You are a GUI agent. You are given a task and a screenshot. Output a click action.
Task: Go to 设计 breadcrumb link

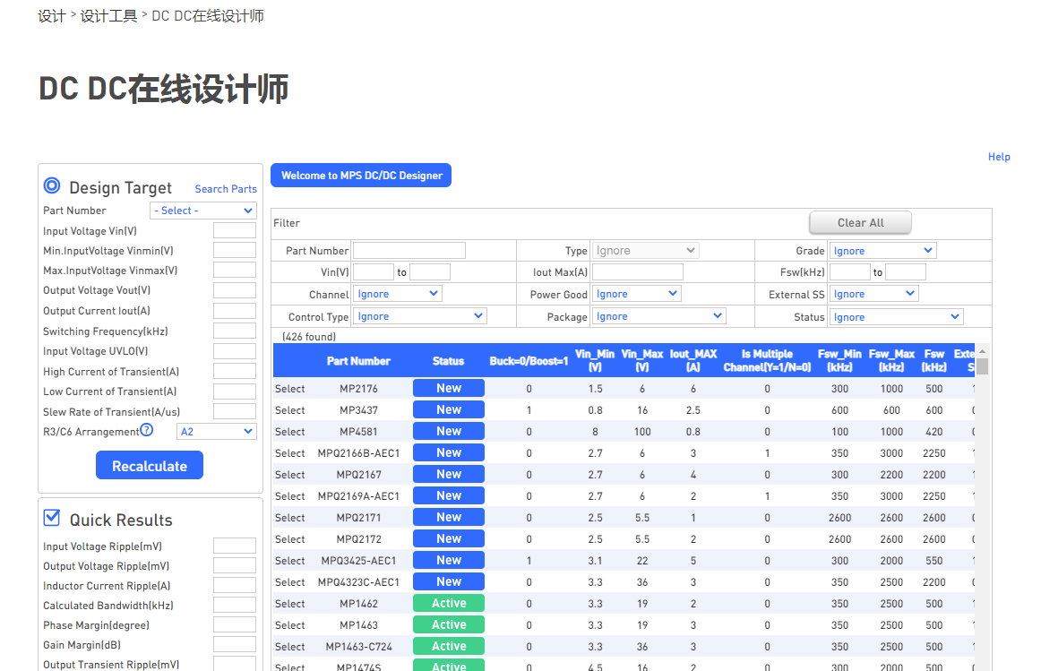pyautogui.click(x=52, y=16)
